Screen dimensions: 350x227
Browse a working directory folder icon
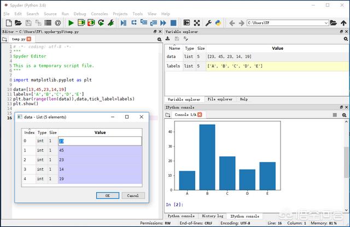pyautogui.click(x=333, y=23)
